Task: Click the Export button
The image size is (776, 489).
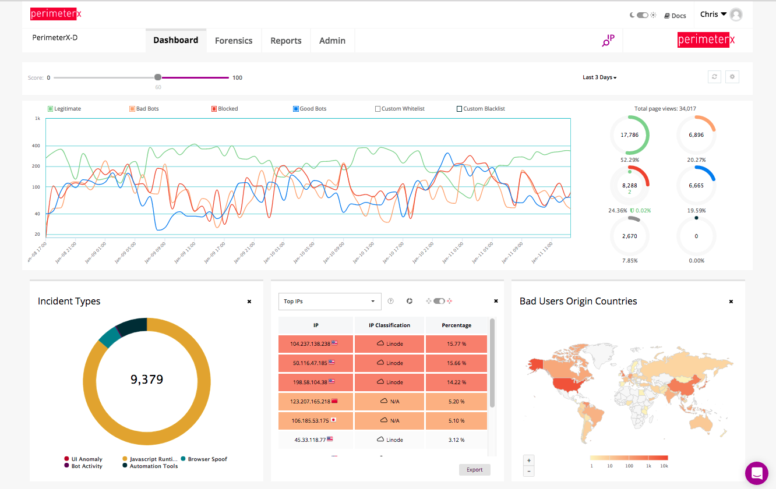Action: click(475, 470)
